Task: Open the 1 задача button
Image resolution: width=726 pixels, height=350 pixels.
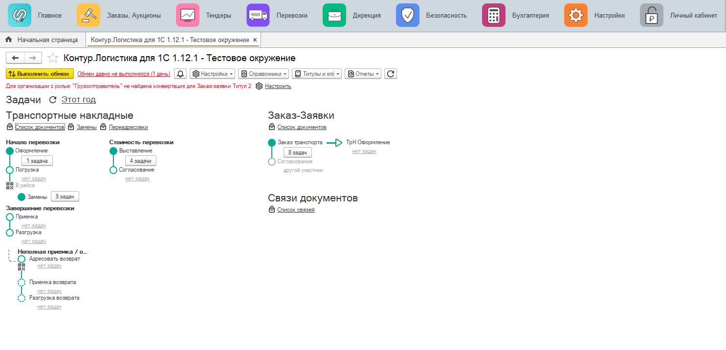Action: pyautogui.click(x=37, y=161)
